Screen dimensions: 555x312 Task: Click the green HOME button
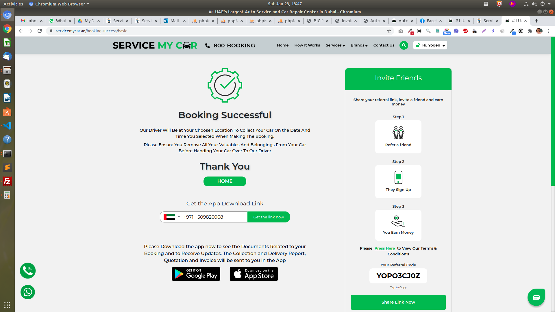pos(225,181)
